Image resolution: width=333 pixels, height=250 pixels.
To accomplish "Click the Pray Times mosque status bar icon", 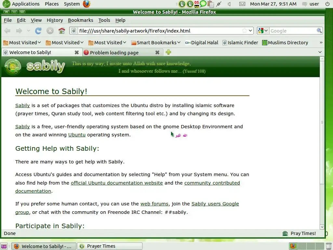I will pyautogui.click(x=285, y=233).
